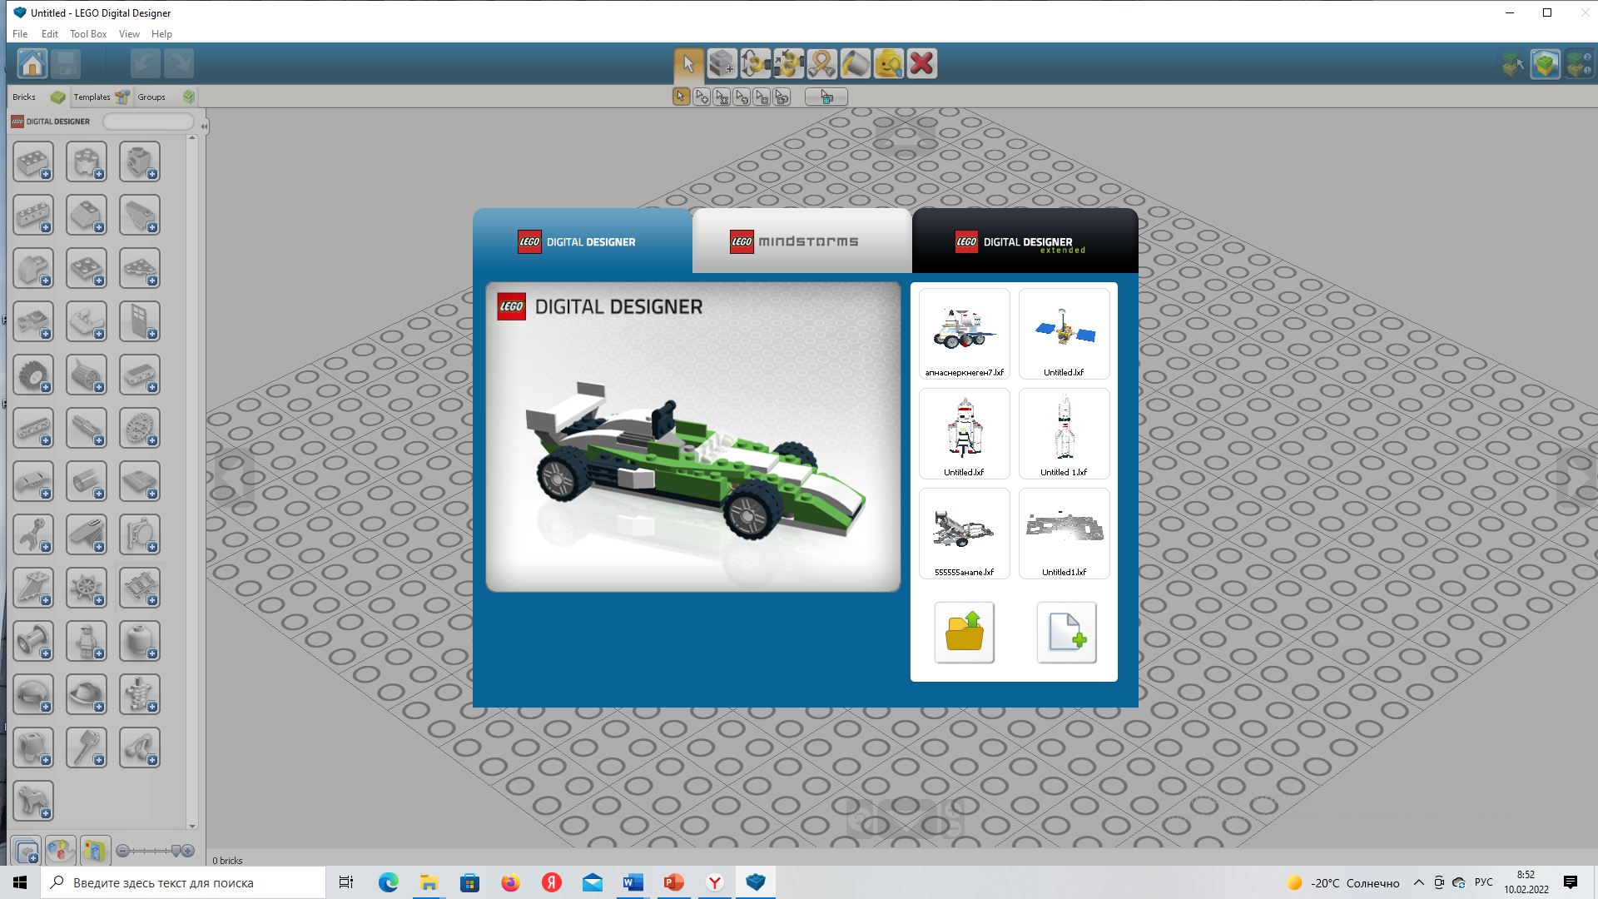The width and height of the screenshot is (1598, 899).
Task: Choose the color and shape selection sub-tool
Action: coord(782,97)
